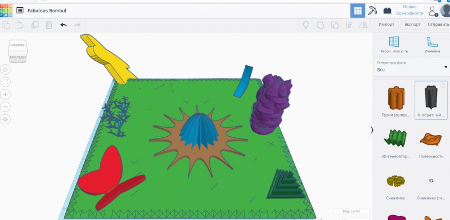Viewport: 450px width, 220px height.
Task: Select the Линейка ruler tool
Action: pos(432,44)
